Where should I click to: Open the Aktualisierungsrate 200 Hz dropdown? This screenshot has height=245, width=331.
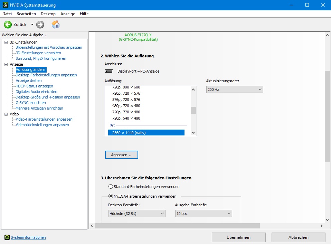click(235, 89)
